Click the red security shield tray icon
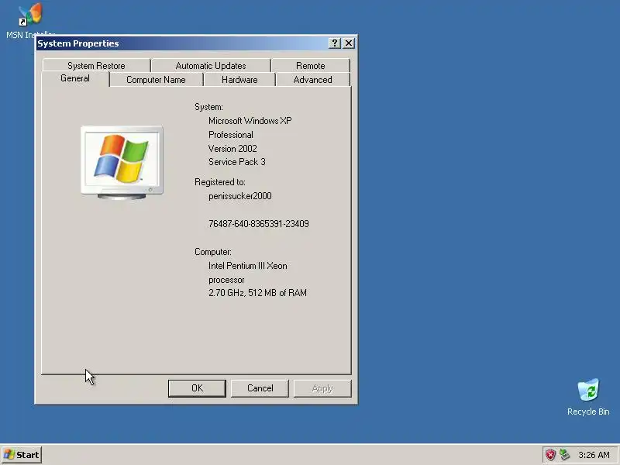 pyautogui.click(x=550, y=455)
